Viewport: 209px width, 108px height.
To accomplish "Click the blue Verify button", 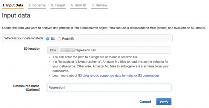I will 164,102.
